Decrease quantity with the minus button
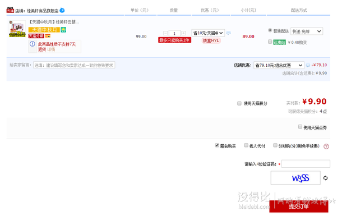This screenshot has height=220, width=342. tap(165, 33)
